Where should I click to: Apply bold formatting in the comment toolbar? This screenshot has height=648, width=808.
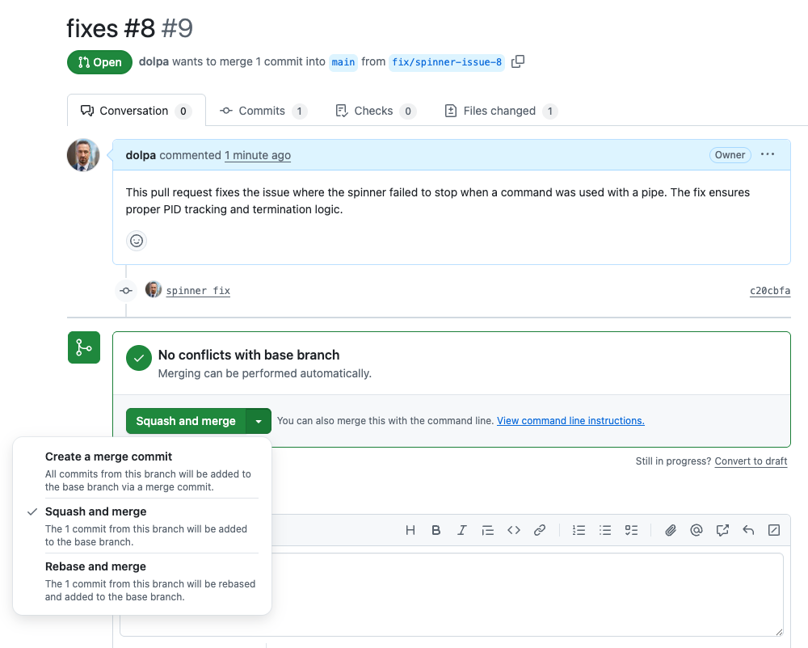(x=436, y=530)
